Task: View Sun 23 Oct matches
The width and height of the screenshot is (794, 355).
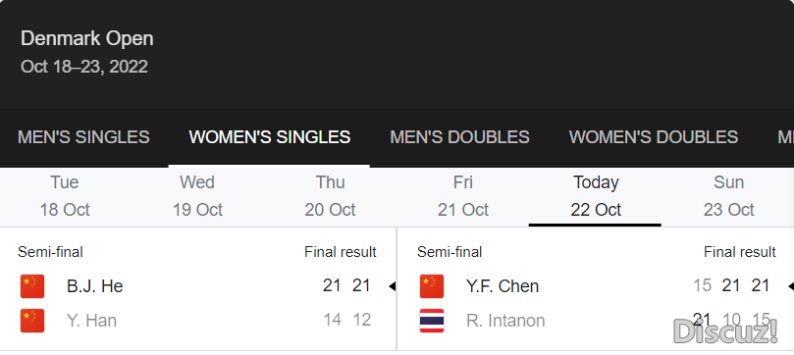Action: click(728, 196)
